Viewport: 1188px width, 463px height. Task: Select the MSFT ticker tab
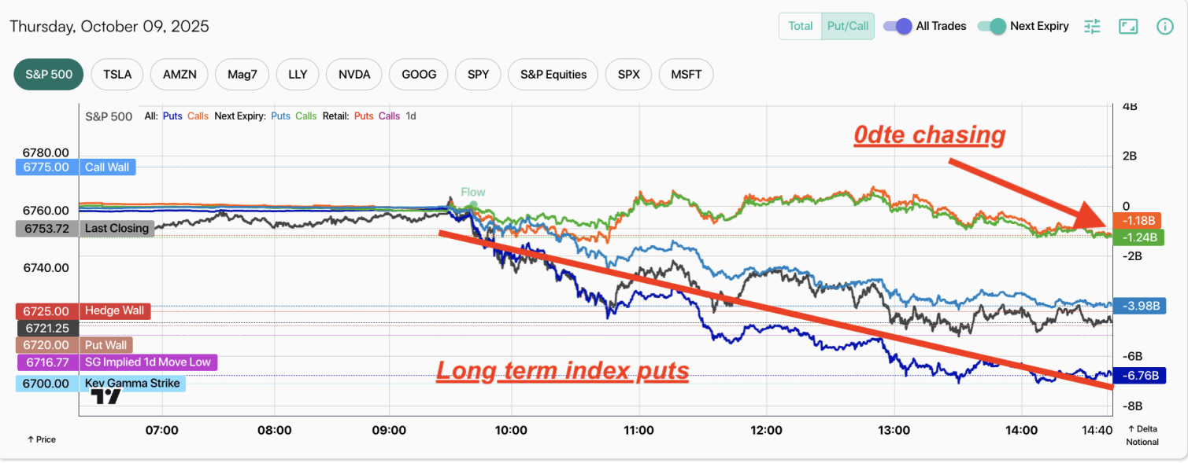click(x=687, y=75)
